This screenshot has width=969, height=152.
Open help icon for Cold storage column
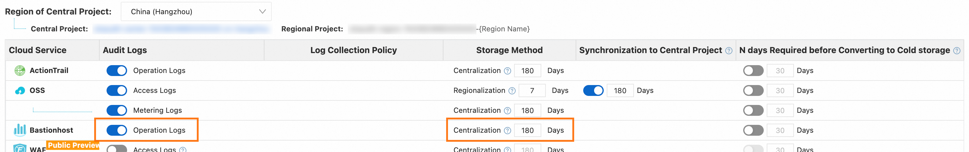957,51
